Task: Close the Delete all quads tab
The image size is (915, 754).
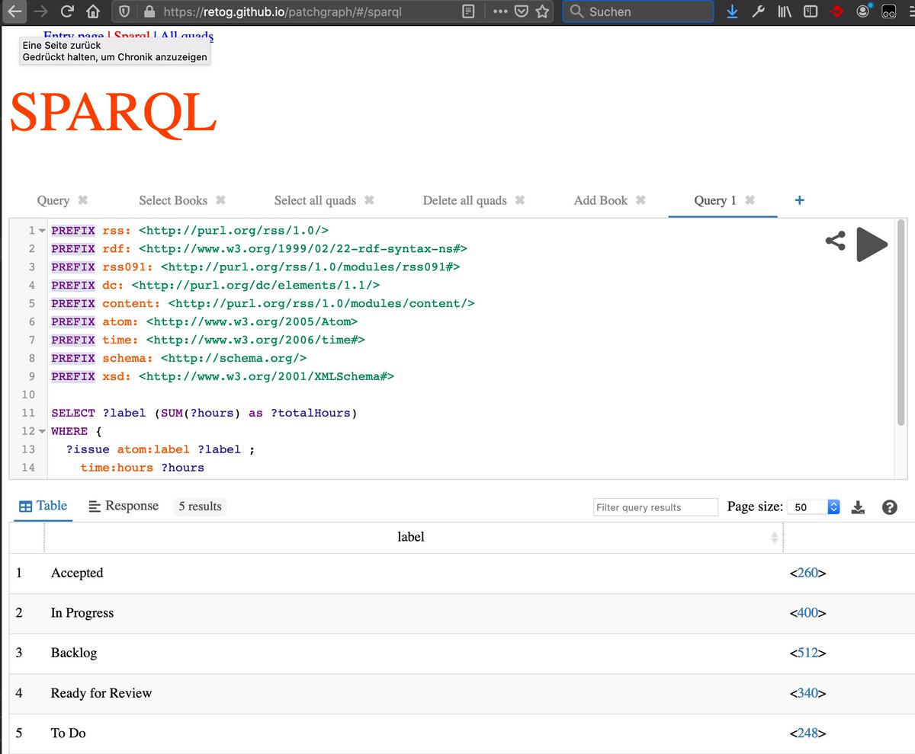Action: coord(520,200)
